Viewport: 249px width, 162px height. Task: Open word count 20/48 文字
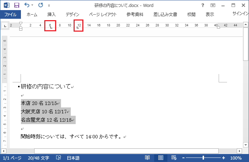pos(39,158)
